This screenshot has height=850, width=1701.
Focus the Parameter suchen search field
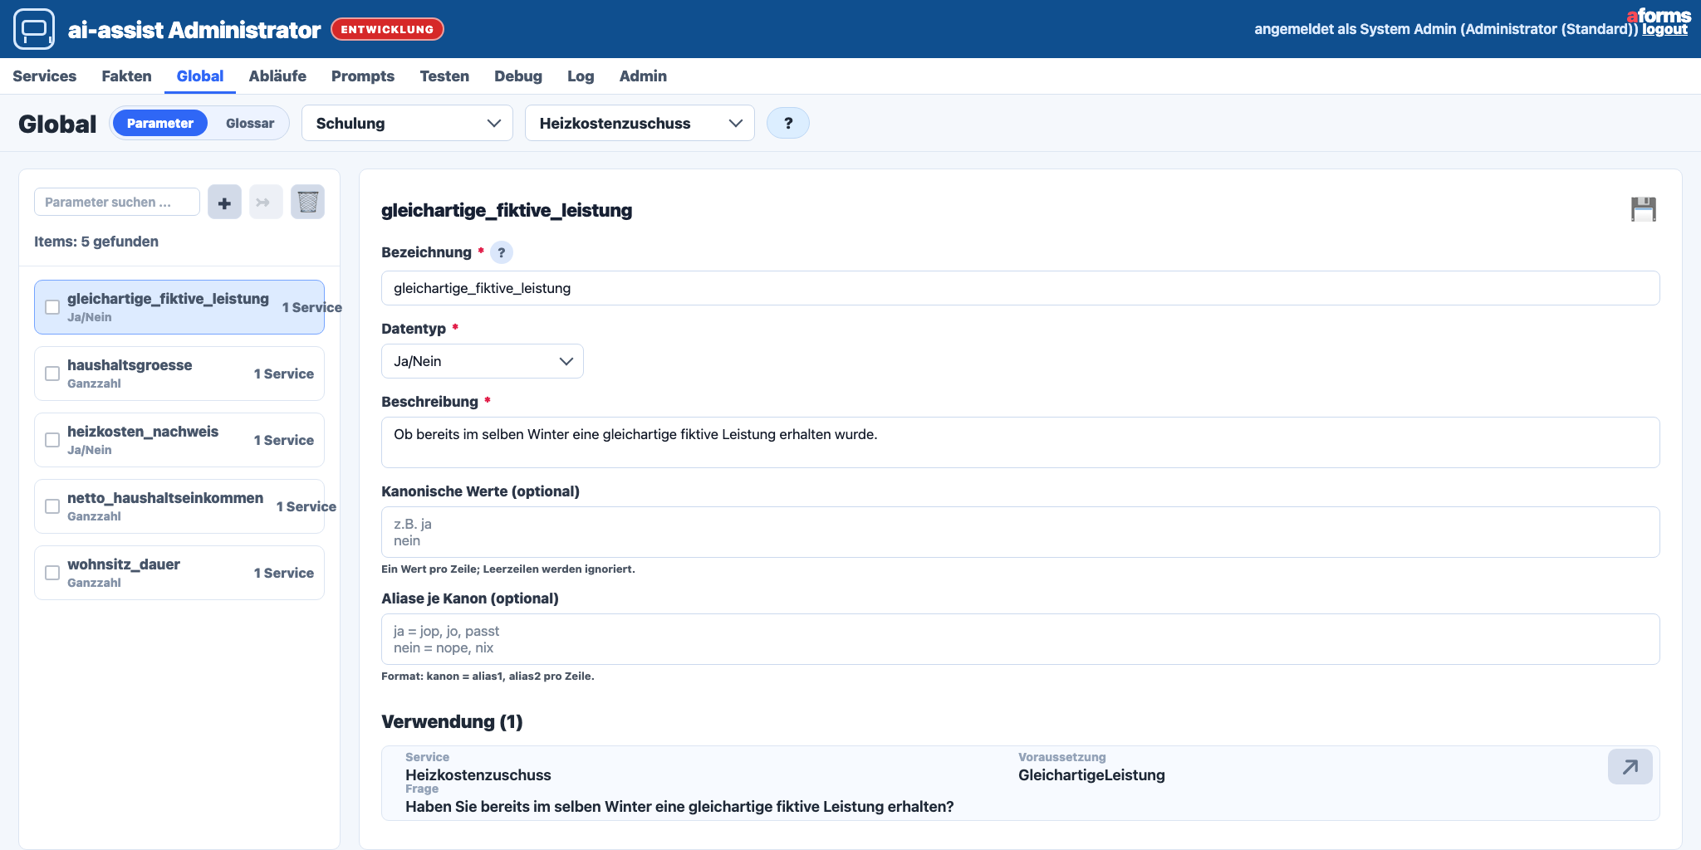pyautogui.click(x=117, y=202)
